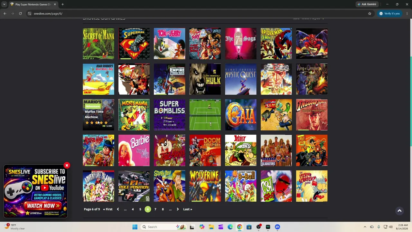Expand the tab search dropdown arrow
Viewport: 412px width, 232px height.
[4, 4]
